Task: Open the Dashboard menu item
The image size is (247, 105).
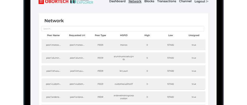Action: (117, 1)
